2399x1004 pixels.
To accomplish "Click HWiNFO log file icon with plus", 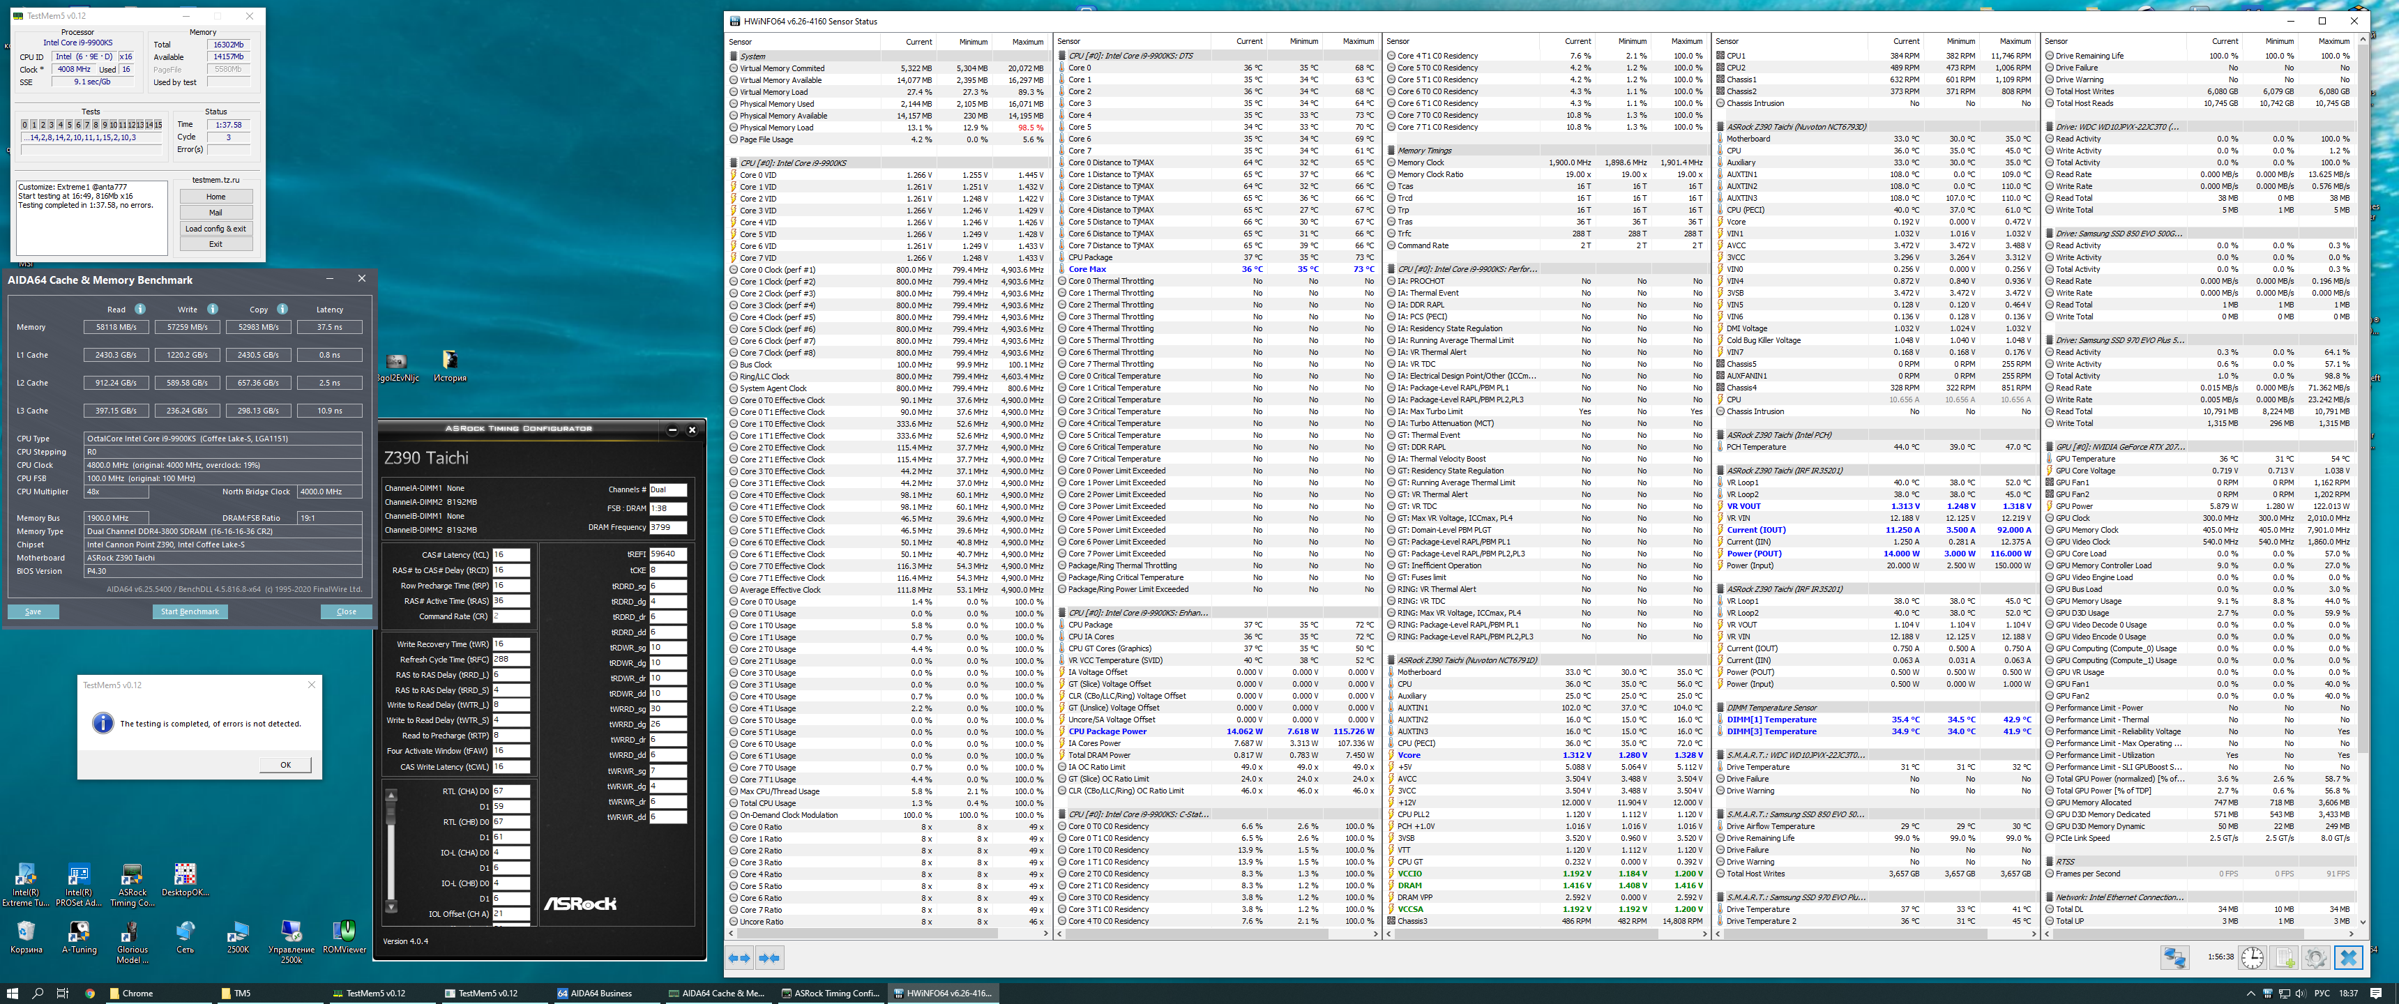I will pyautogui.click(x=2283, y=957).
